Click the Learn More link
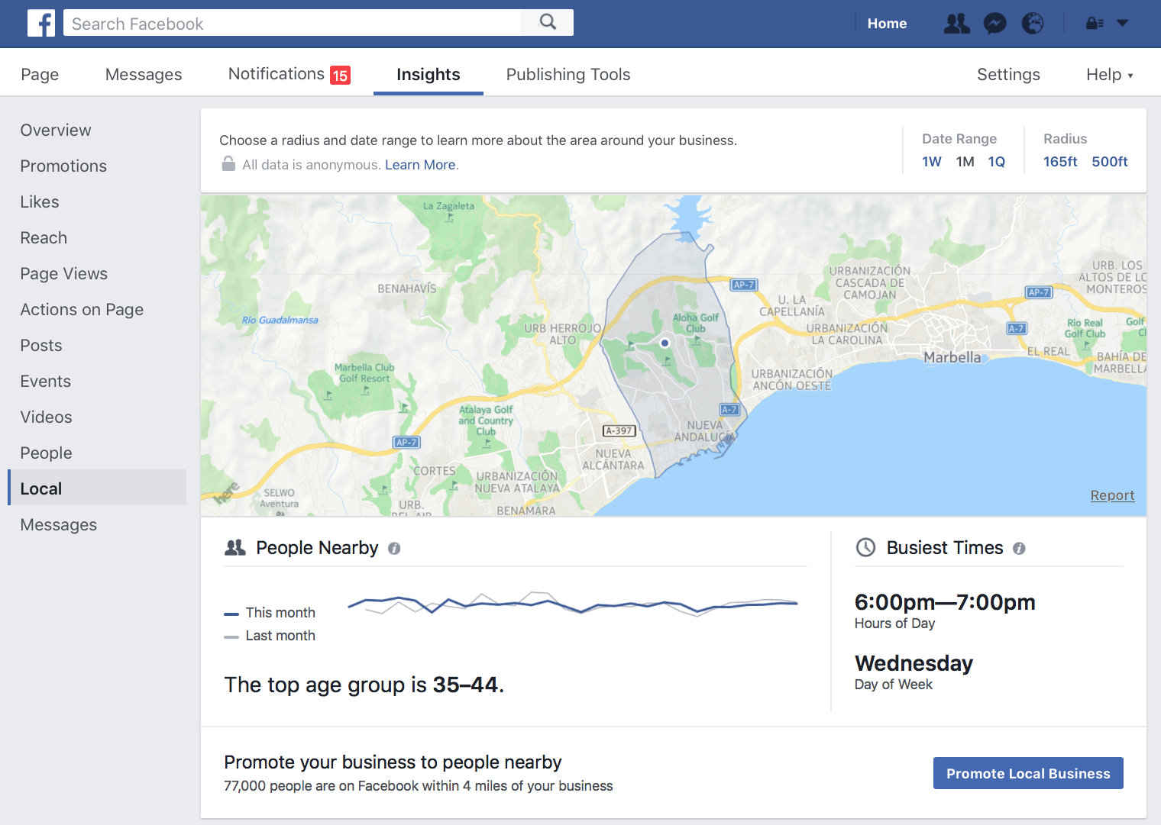This screenshot has height=825, width=1161. click(420, 165)
